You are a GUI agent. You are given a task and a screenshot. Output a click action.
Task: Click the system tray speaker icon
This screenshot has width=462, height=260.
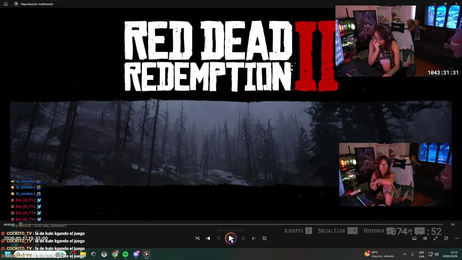click(x=436, y=254)
